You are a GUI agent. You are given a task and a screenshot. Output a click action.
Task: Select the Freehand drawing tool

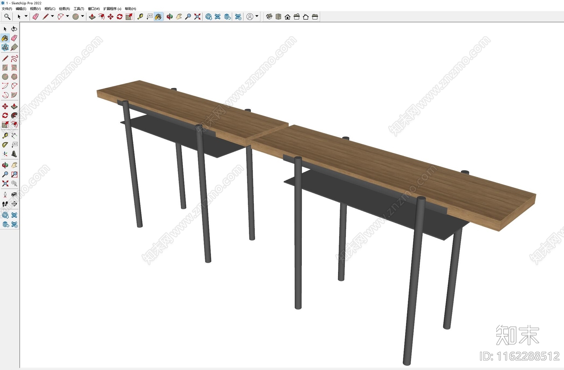click(x=14, y=58)
